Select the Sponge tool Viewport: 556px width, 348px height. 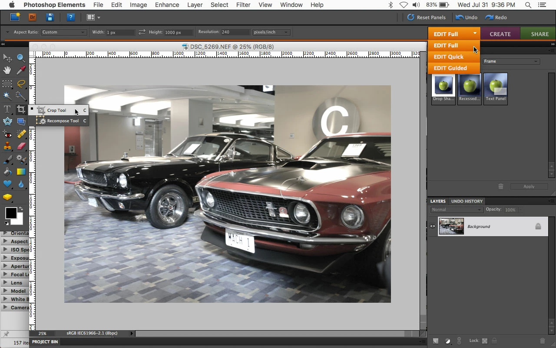coord(7,197)
